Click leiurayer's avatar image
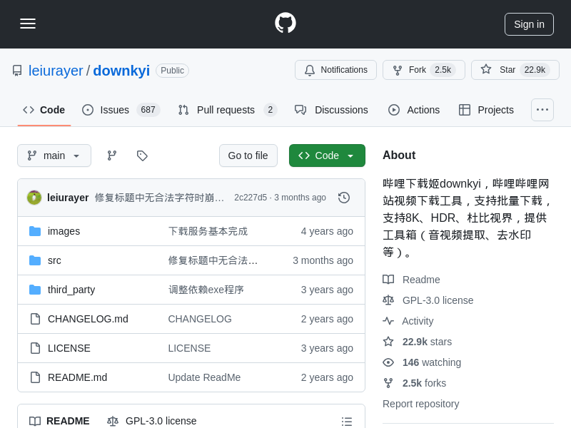The height and width of the screenshot is (428, 571). [34, 198]
